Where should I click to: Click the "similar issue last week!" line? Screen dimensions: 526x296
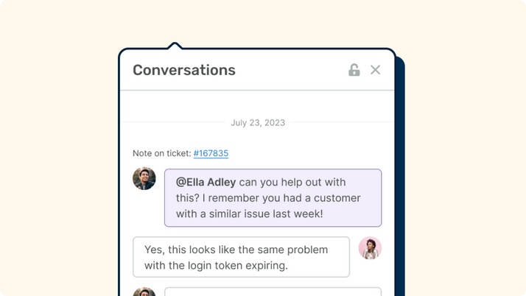tap(266, 214)
